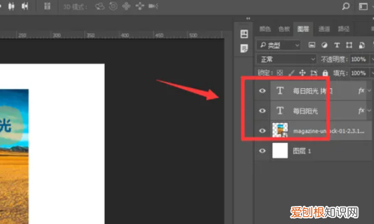Hide the magazine-unlock smart object layer

click(262, 131)
